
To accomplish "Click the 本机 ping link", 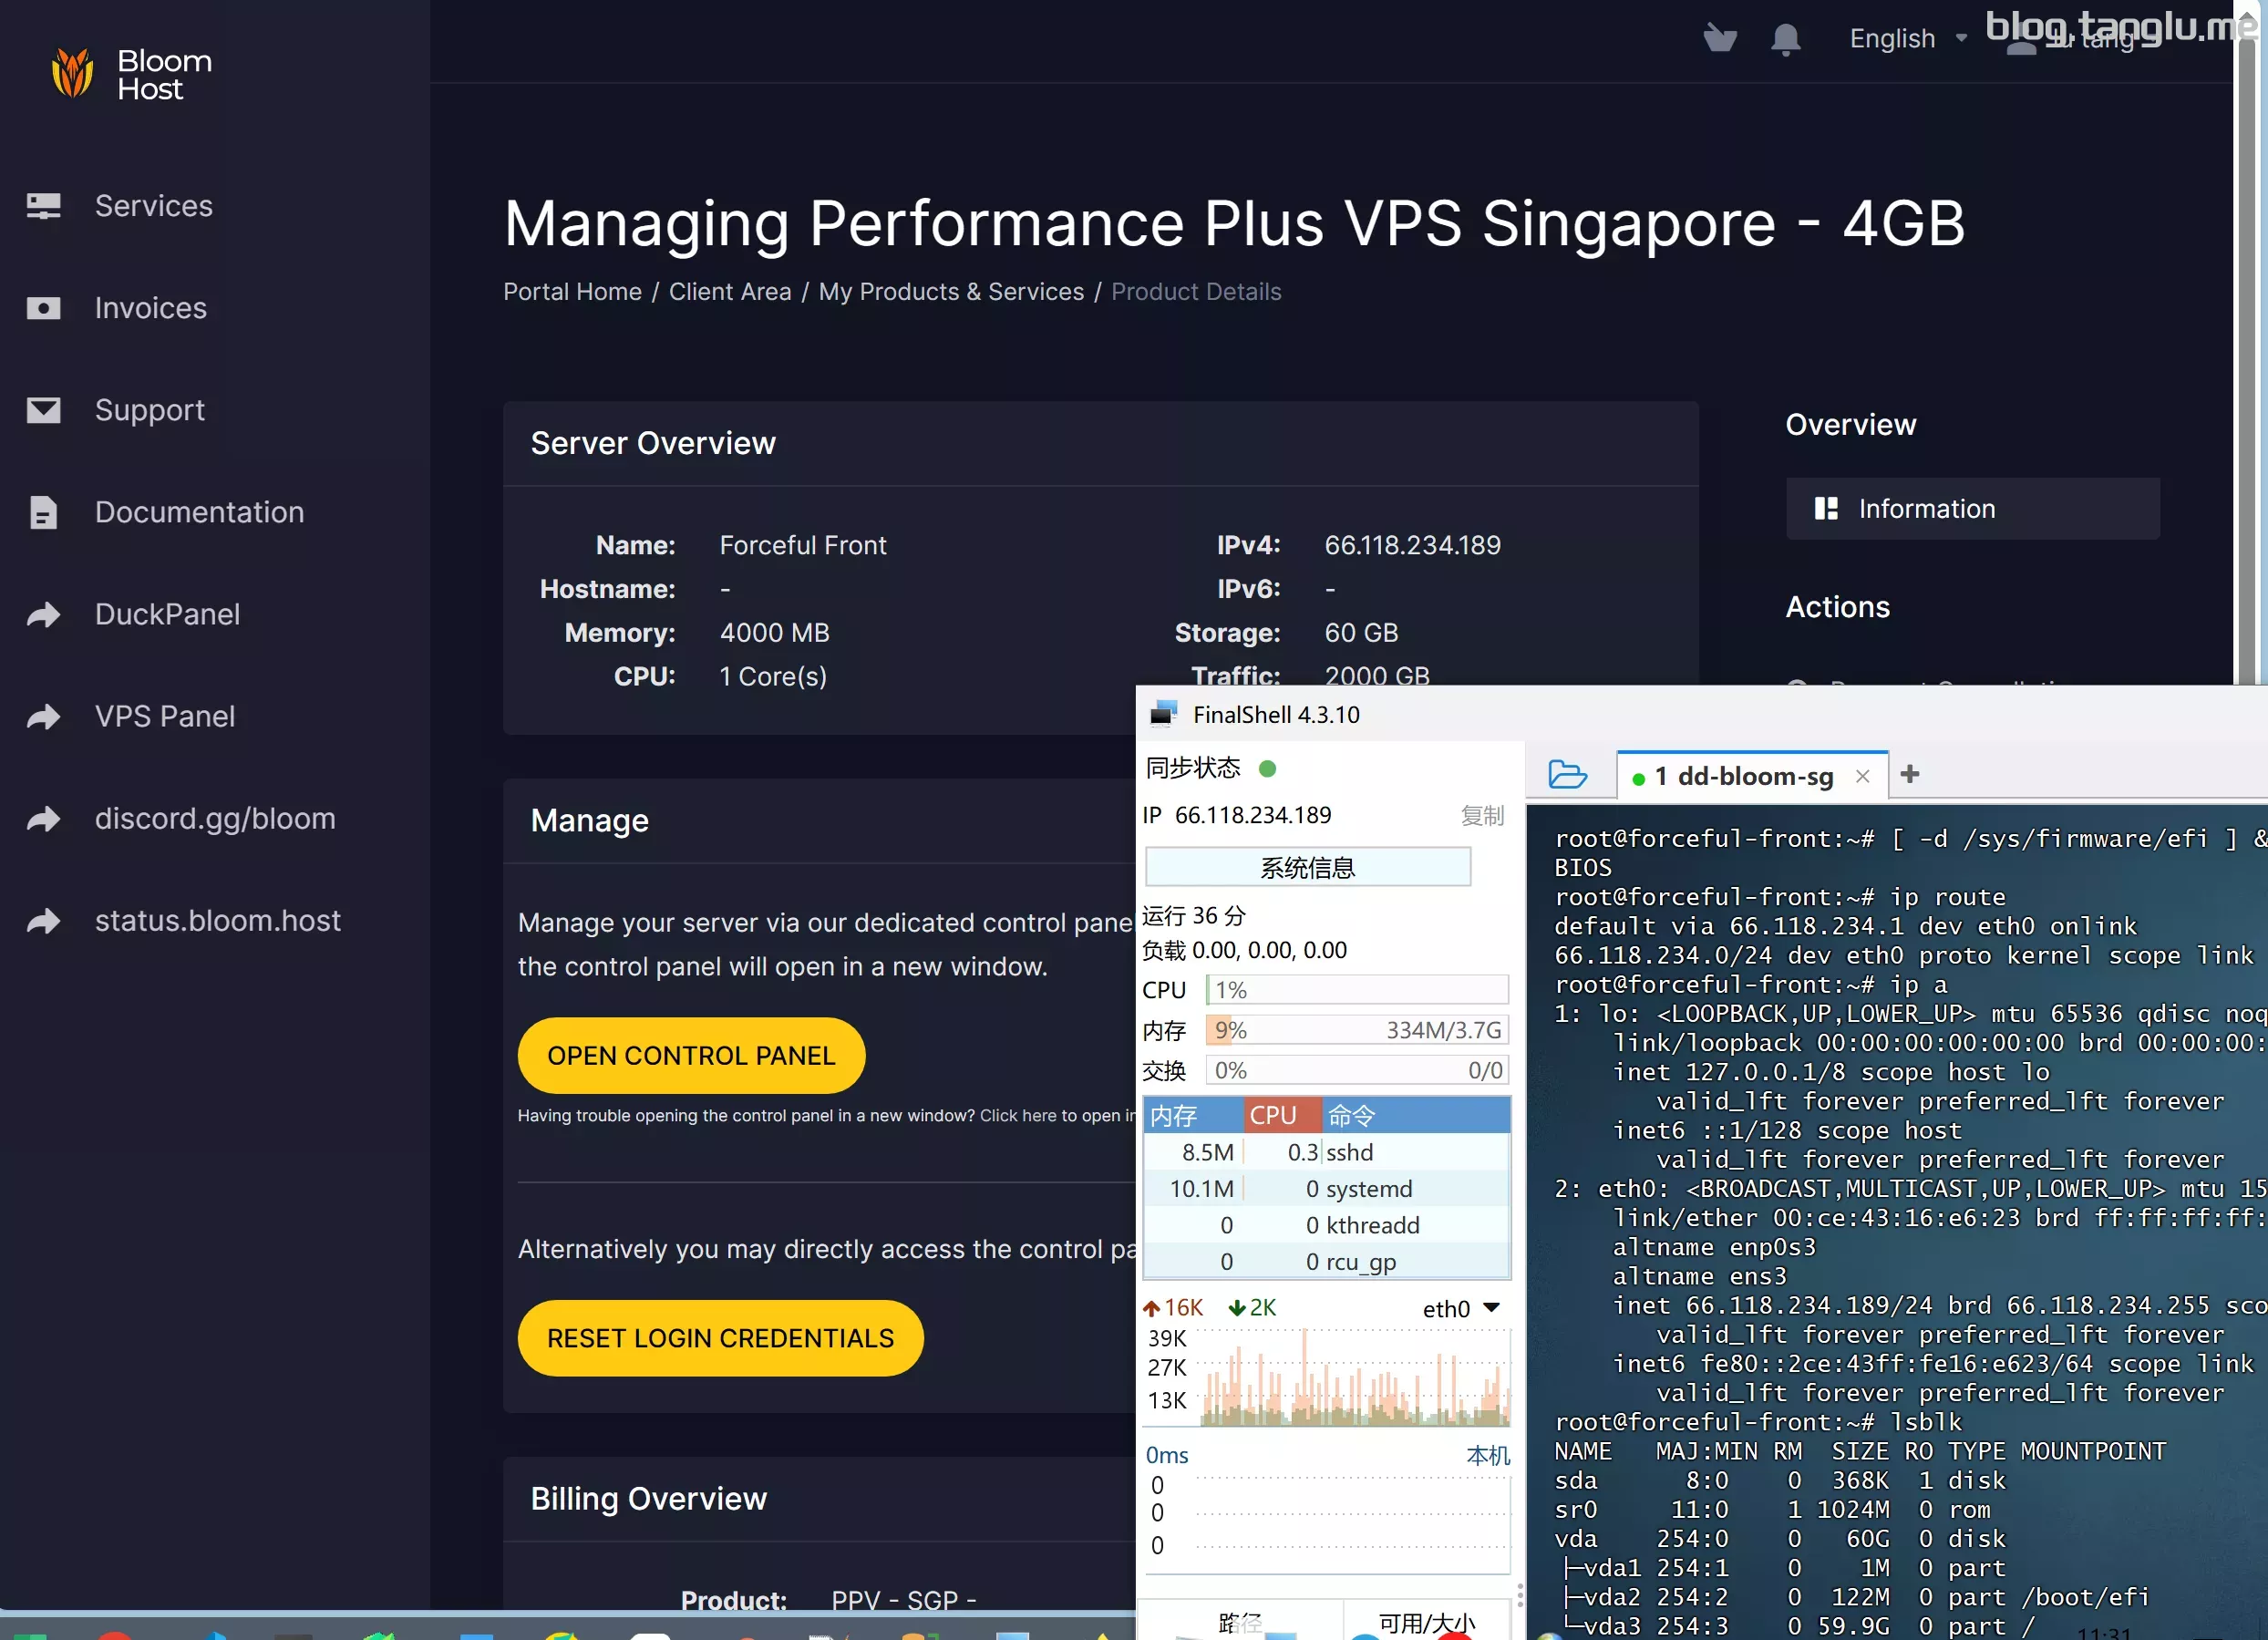I will [x=1487, y=1455].
